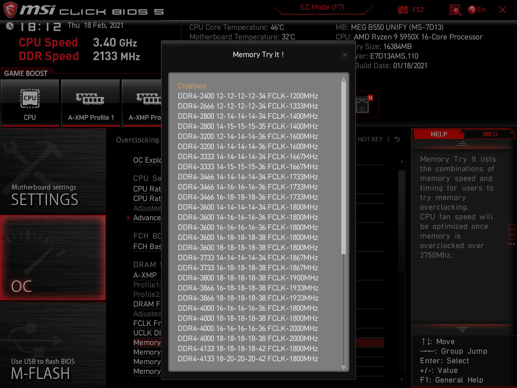Viewport: 517px width, 388px height.
Task: Open HOT KEY list
Action: coord(370,139)
